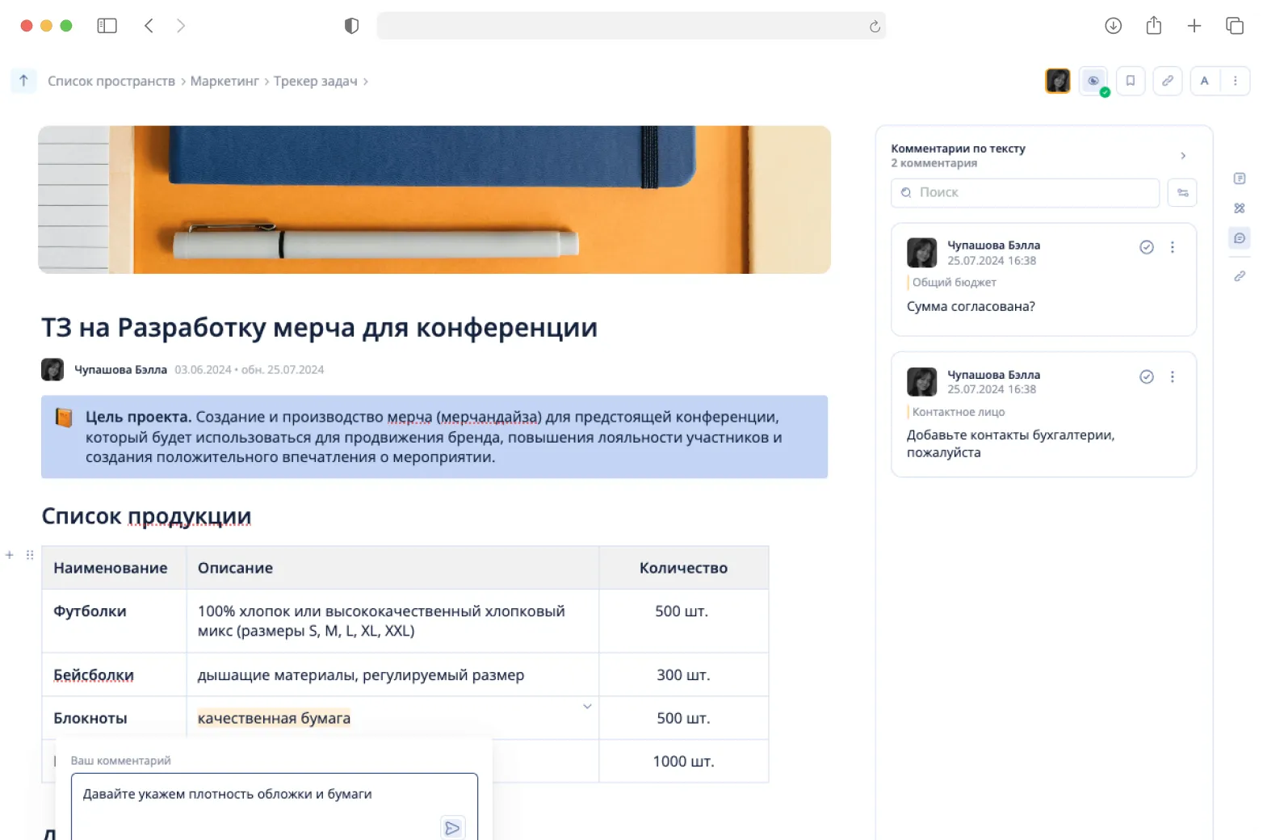
Task: Open a new browser tab
Action: pyautogui.click(x=1194, y=26)
